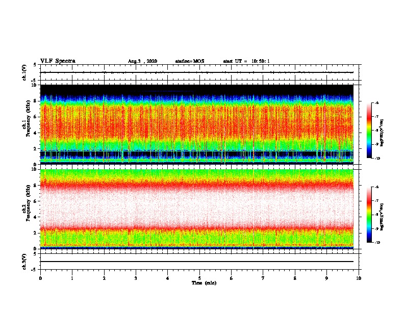
Task: Click the "Aug.3 , 2020" date label
Action: click(x=142, y=61)
